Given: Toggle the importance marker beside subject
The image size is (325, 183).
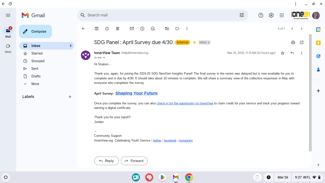Looking at the screenshot, I should [x=194, y=42].
